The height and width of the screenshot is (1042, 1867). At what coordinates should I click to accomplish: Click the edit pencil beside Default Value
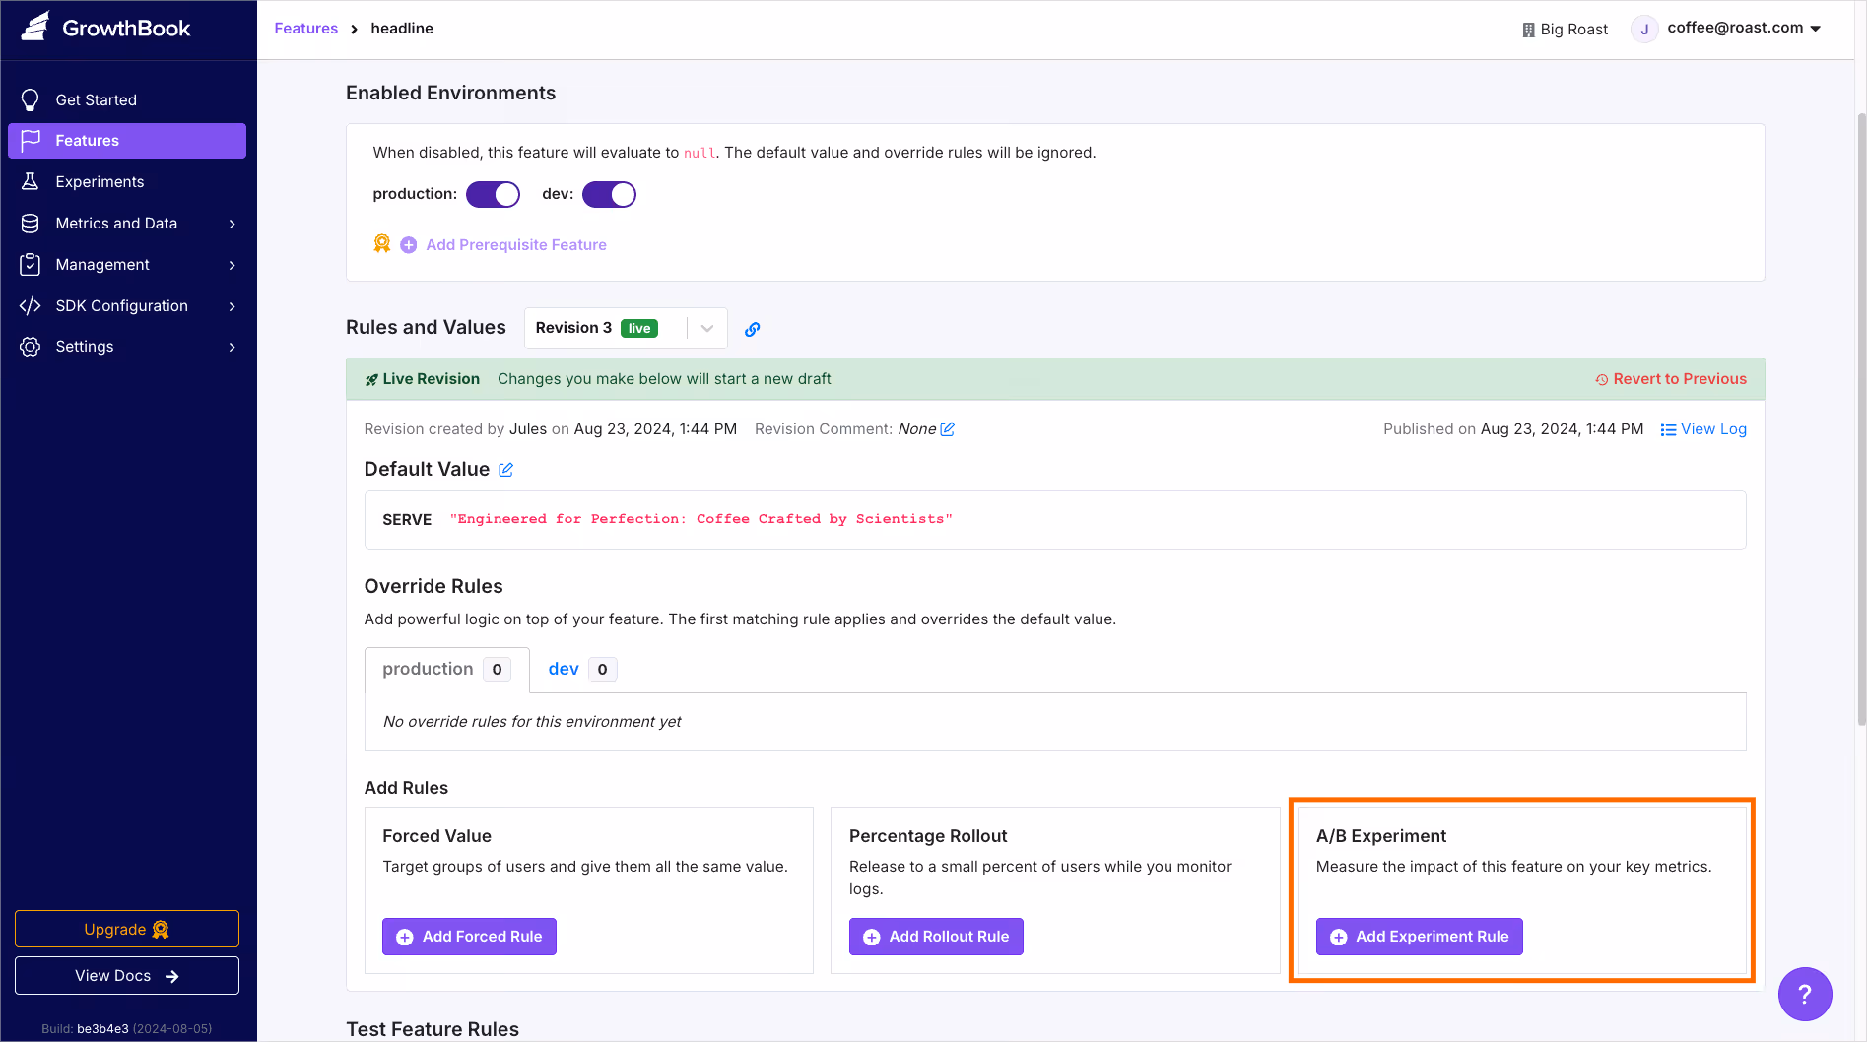pyautogui.click(x=506, y=470)
